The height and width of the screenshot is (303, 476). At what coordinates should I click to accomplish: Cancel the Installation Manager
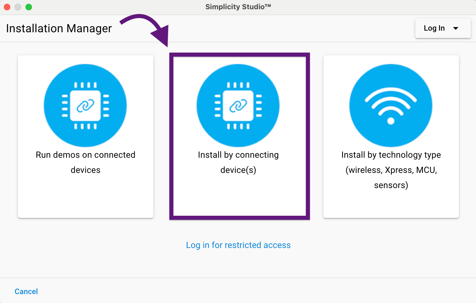click(26, 291)
